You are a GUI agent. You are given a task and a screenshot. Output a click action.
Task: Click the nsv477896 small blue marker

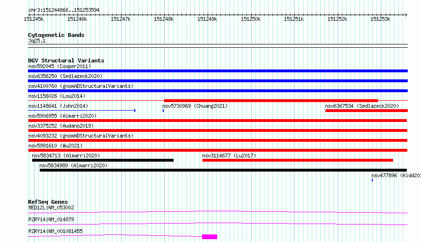[x=372, y=180]
